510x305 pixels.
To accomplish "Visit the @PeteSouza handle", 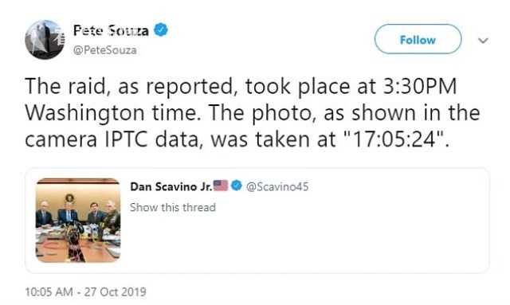I will [x=104, y=50].
